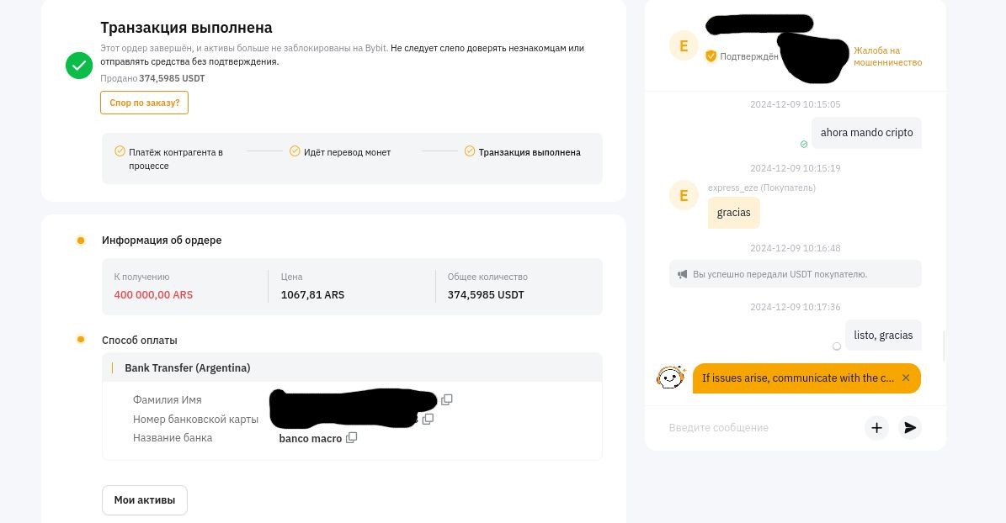Click the counterparty avatar E at top
The width and height of the screenshot is (1006, 523).
(684, 45)
